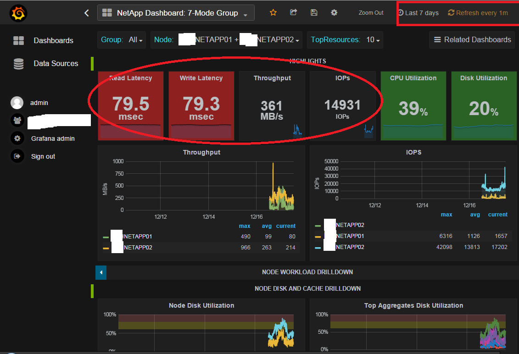Viewport: 519px width, 354px height.
Task: Collapse the side menu with left chevron
Action: [x=87, y=13]
